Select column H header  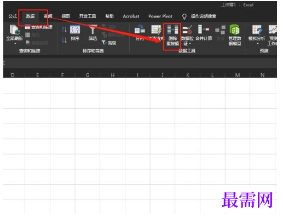(x=113, y=75)
